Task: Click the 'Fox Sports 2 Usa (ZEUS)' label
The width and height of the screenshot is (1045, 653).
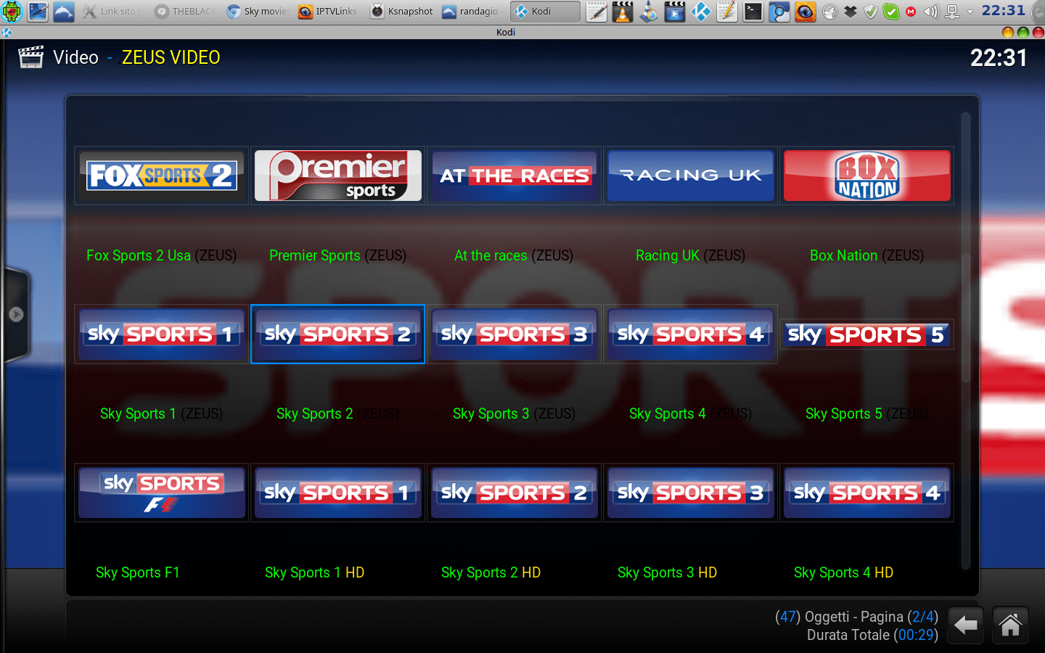Action: tap(161, 255)
